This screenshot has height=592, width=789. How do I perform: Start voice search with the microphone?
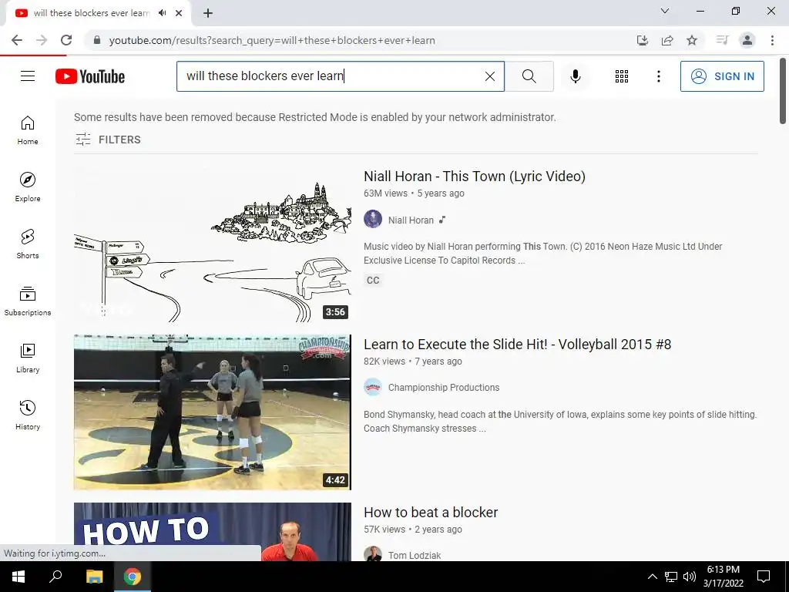pyautogui.click(x=575, y=76)
